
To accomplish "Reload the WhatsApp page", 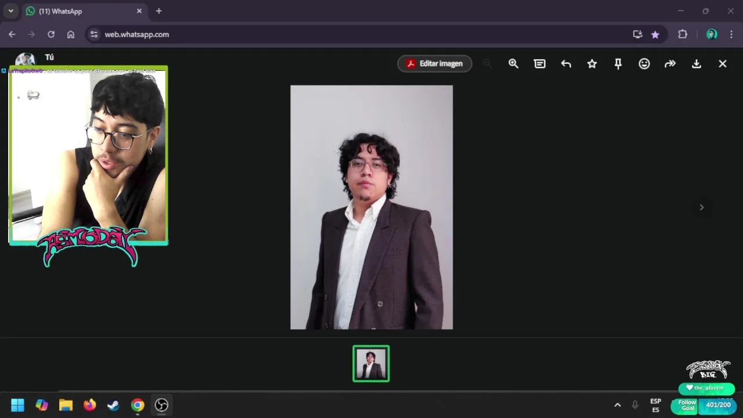I will 51,34.
